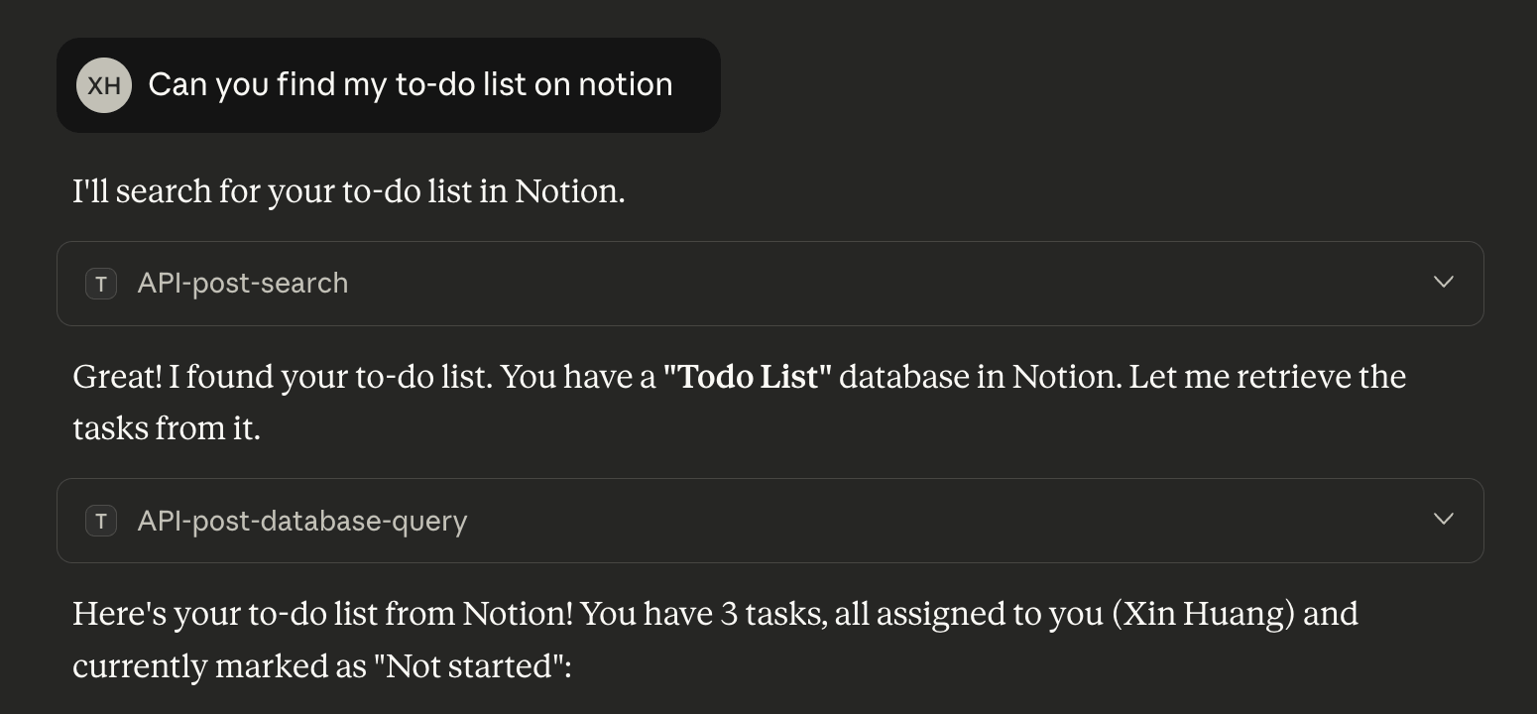Click the avatar next to the user's message
The image size is (1537, 714).
104,85
